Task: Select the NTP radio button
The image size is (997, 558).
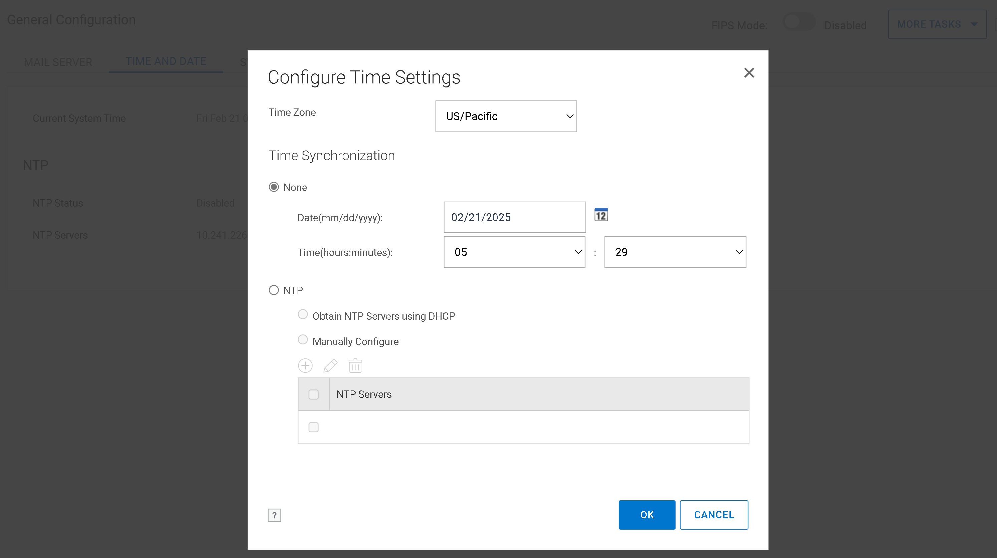Action: pyautogui.click(x=274, y=290)
